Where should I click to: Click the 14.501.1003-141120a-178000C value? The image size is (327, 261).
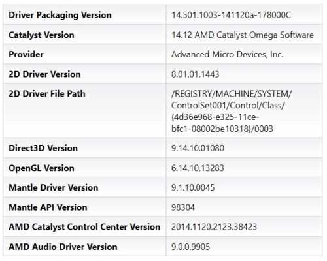pyautogui.click(x=231, y=15)
